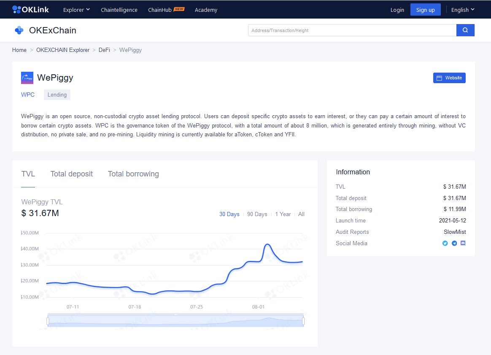Open Chaintelligence in the top nav

(119, 10)
